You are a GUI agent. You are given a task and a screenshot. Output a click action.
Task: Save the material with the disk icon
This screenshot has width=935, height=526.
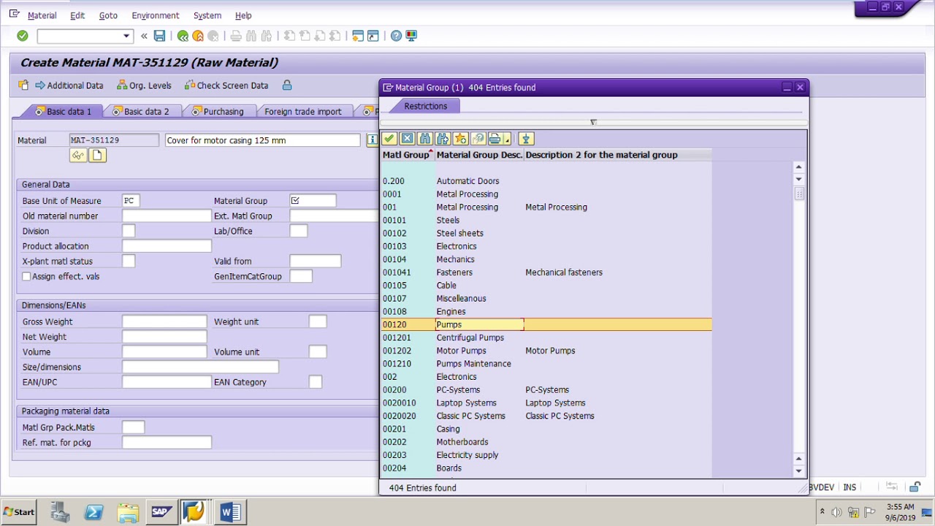coord(159,36)
